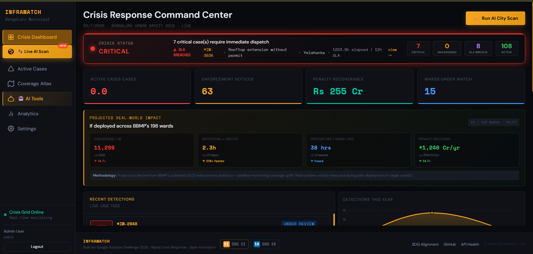The height and width of the screenshot is (254, 533).
Task: Click the AI Tools robot icon
Action: [21, 99]
